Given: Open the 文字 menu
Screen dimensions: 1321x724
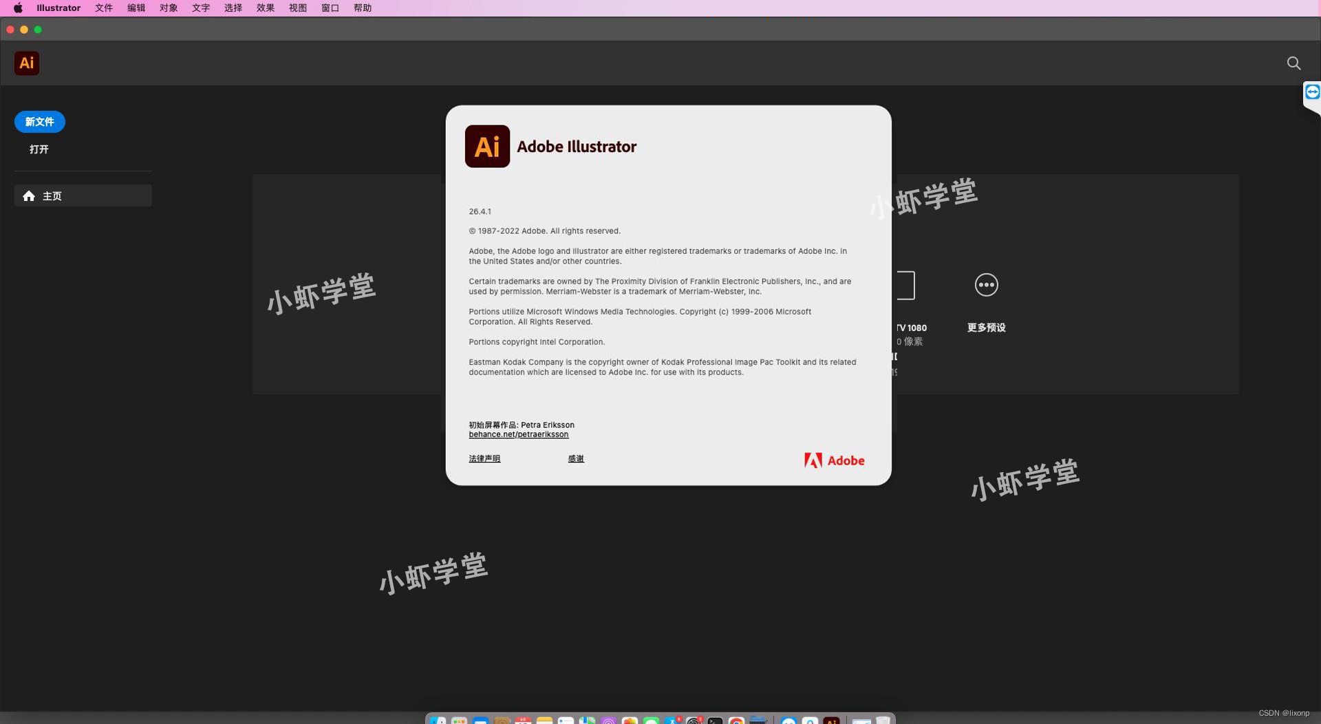Looking at the screenshot, I should [x=201, y=8].
